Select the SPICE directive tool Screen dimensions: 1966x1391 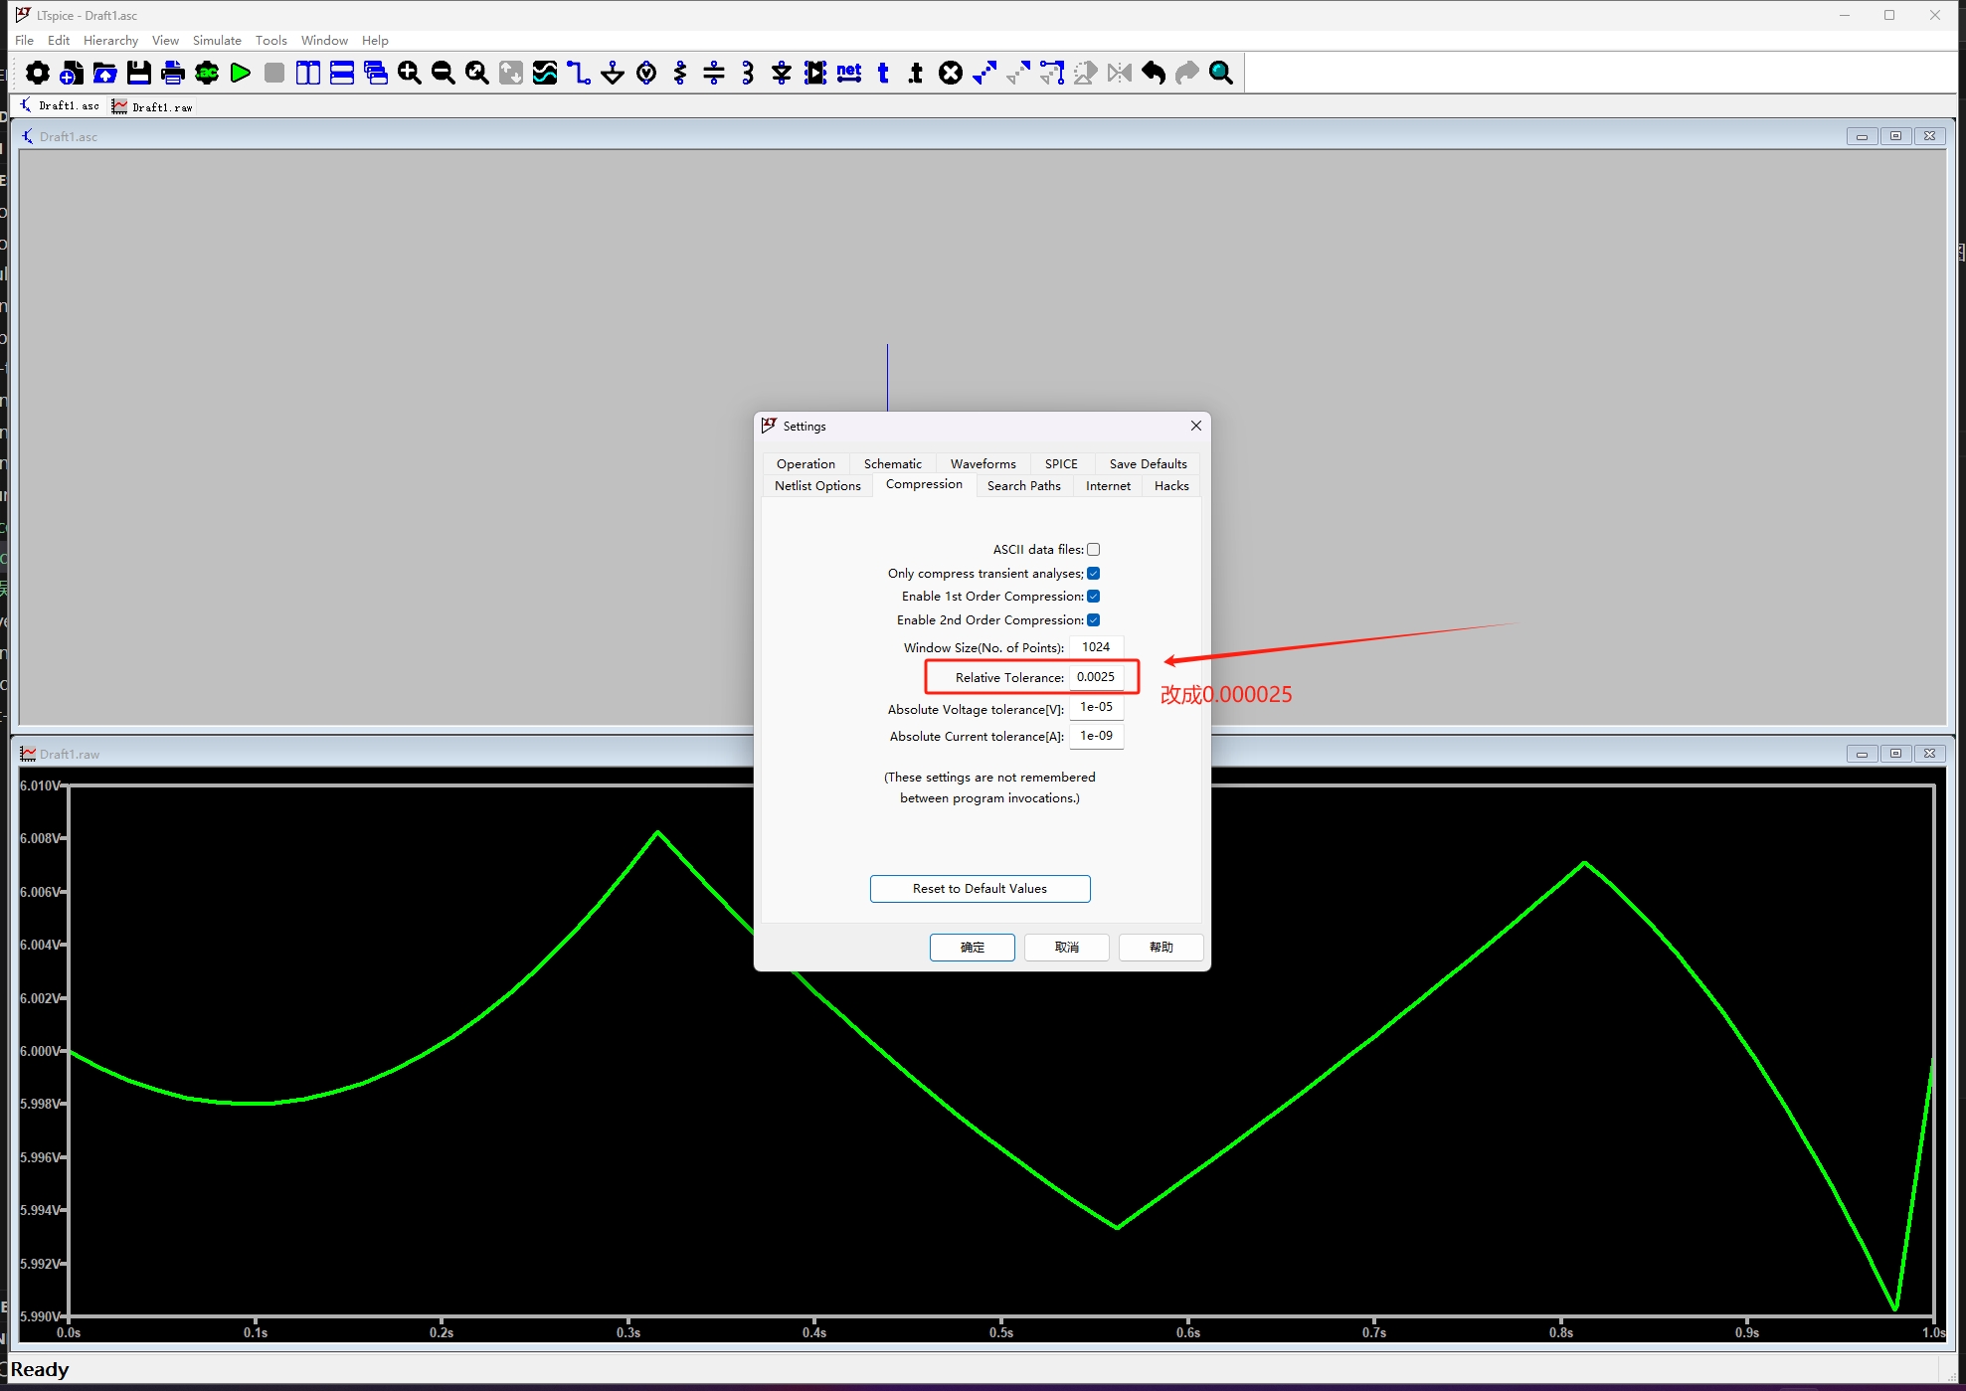916,73
